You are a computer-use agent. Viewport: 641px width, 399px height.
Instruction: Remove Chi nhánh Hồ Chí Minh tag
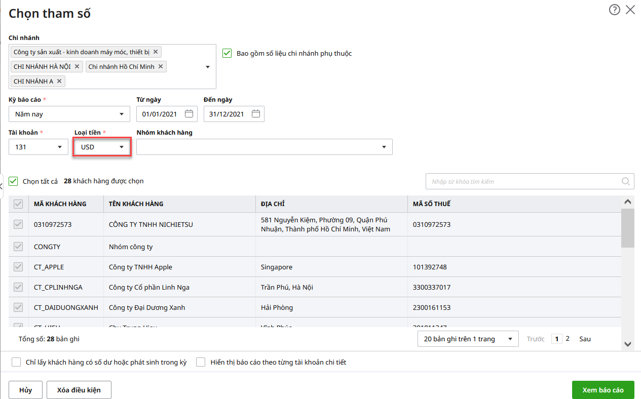(161, 66)
